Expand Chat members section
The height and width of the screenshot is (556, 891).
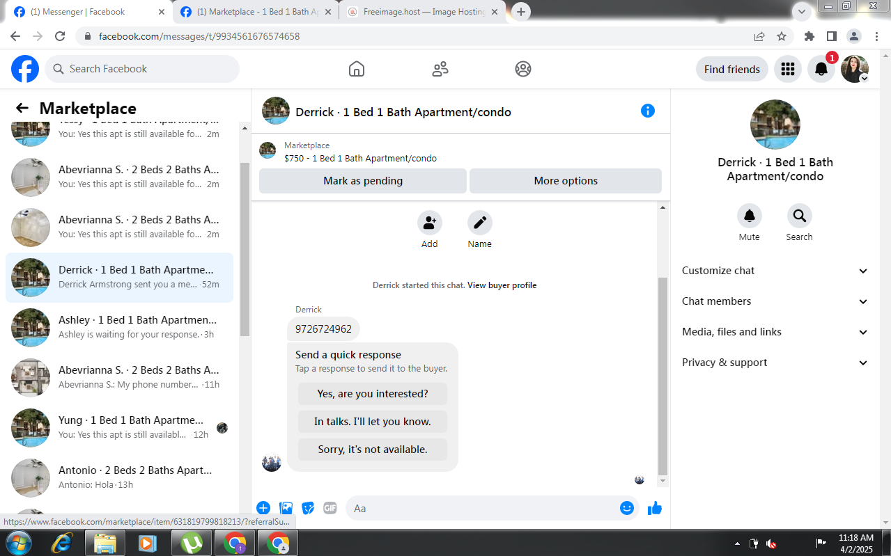pyautogui.click(x=775, y=301)
